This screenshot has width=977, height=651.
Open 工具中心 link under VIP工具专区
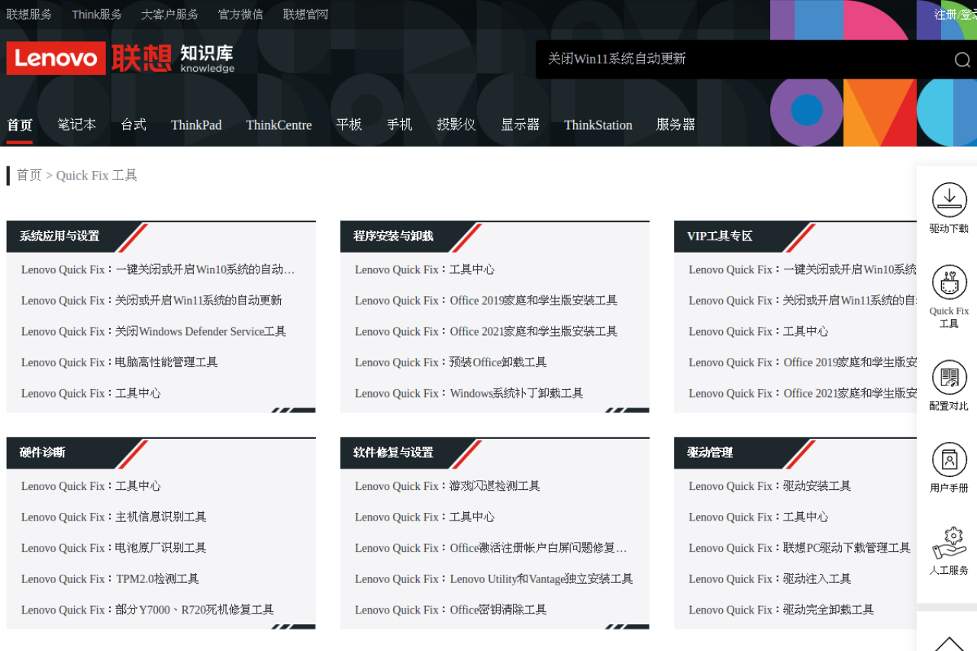pyautogui.click(x=758, y=331)
